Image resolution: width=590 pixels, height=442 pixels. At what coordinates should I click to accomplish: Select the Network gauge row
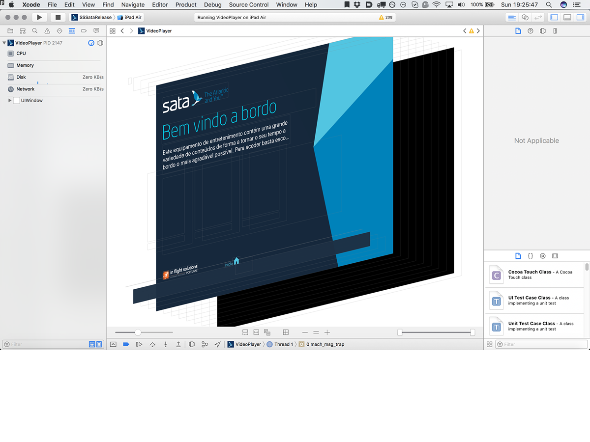click(x=53, y=89)
